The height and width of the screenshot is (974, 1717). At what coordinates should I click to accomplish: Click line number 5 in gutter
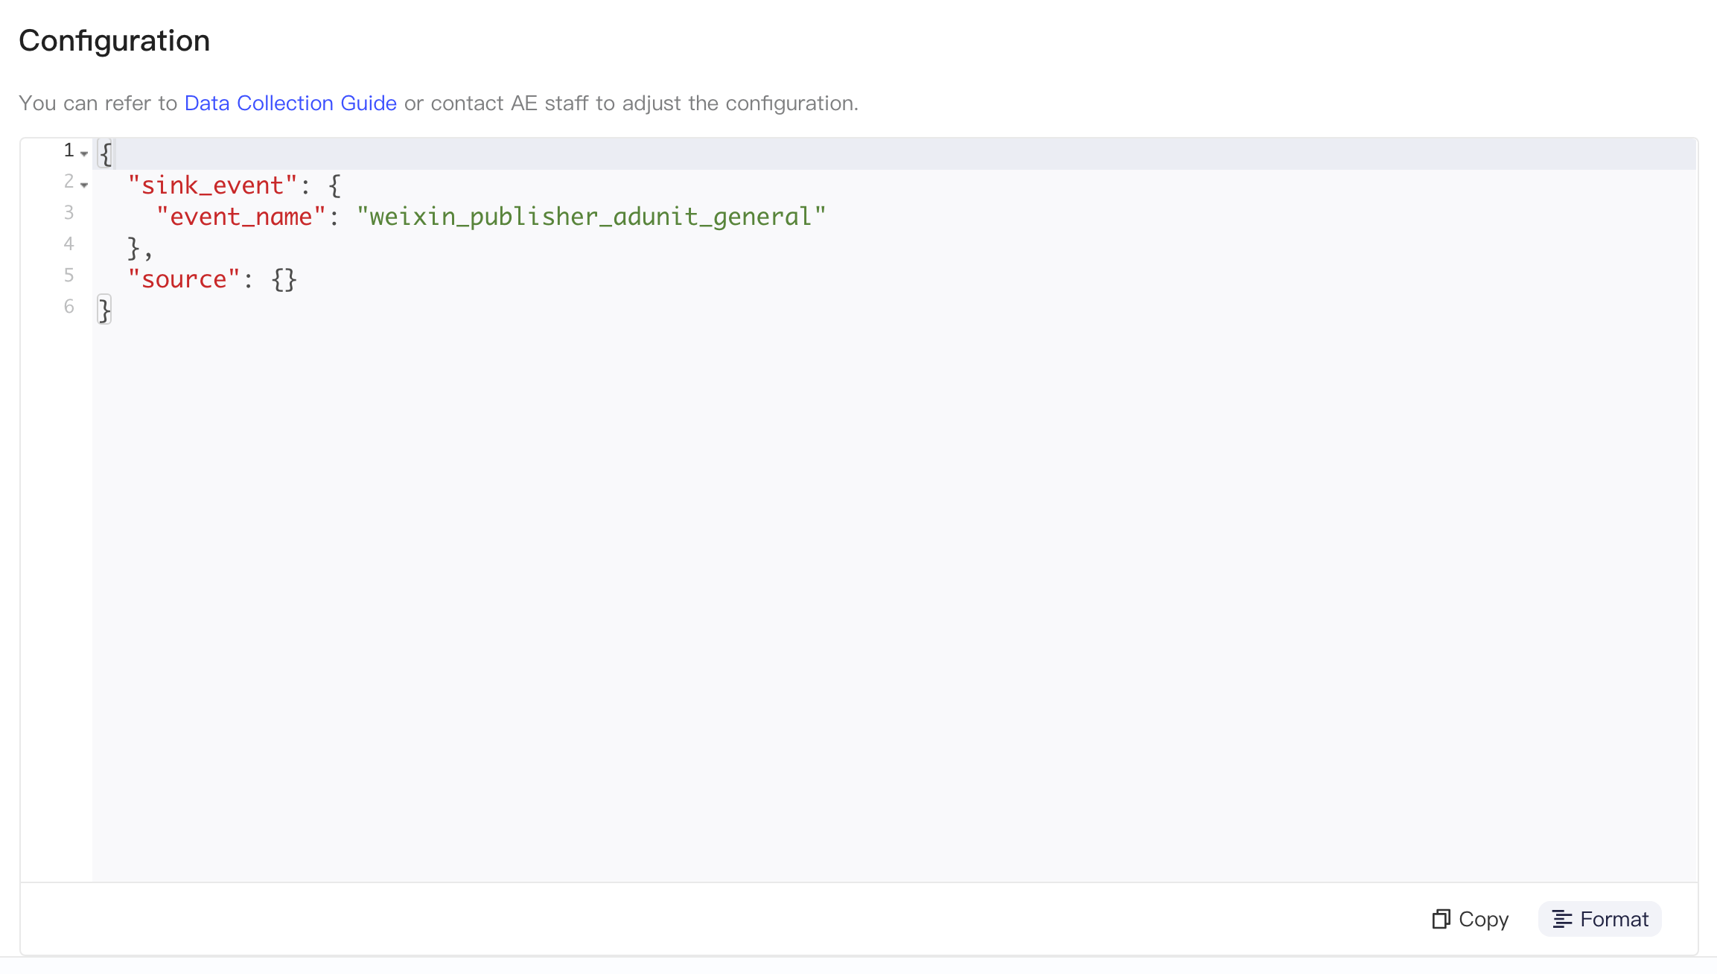tap(69, 276)
